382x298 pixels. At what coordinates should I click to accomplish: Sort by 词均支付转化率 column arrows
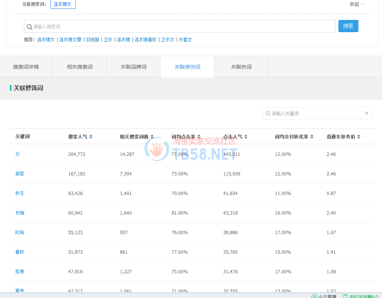[312, 137]
